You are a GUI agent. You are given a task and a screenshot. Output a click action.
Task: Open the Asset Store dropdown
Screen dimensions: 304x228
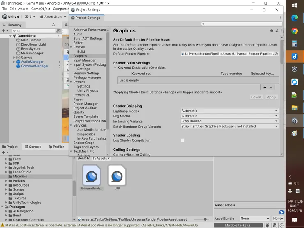pos(53,17)
